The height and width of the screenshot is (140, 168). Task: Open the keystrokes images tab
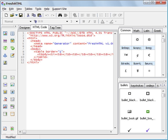(x=137, y=86)
